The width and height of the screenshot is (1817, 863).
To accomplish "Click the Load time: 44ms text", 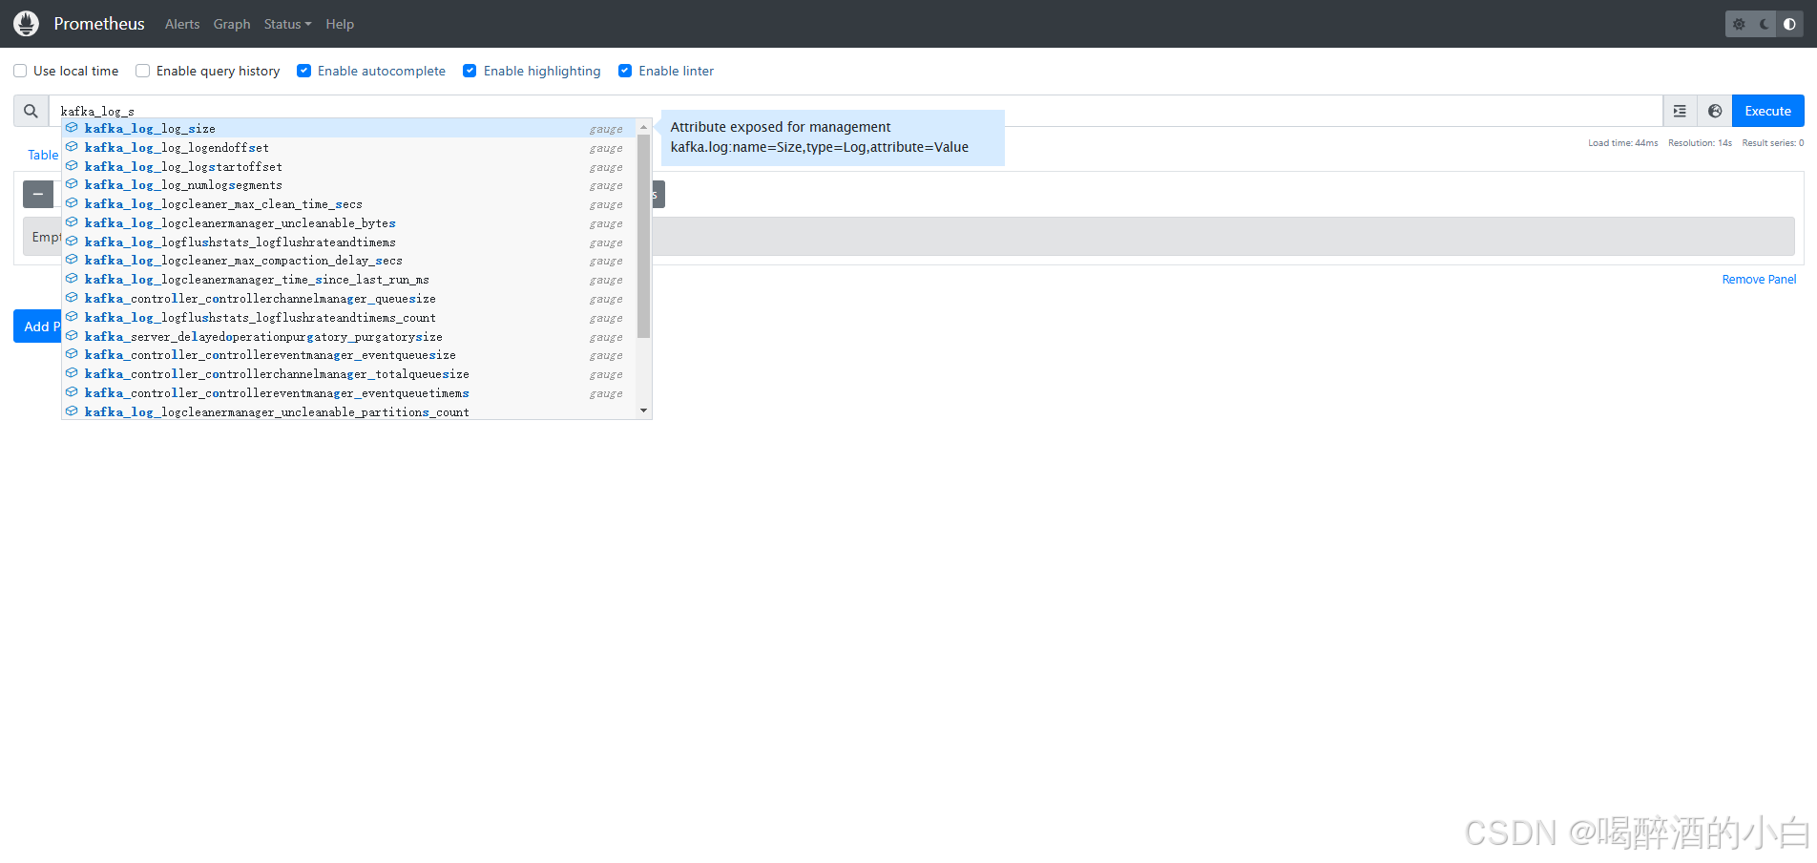I will [1622, 143].
